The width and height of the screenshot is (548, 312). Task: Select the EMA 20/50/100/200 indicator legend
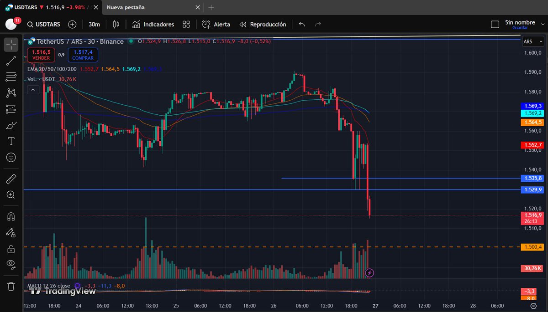coord(52,69)
